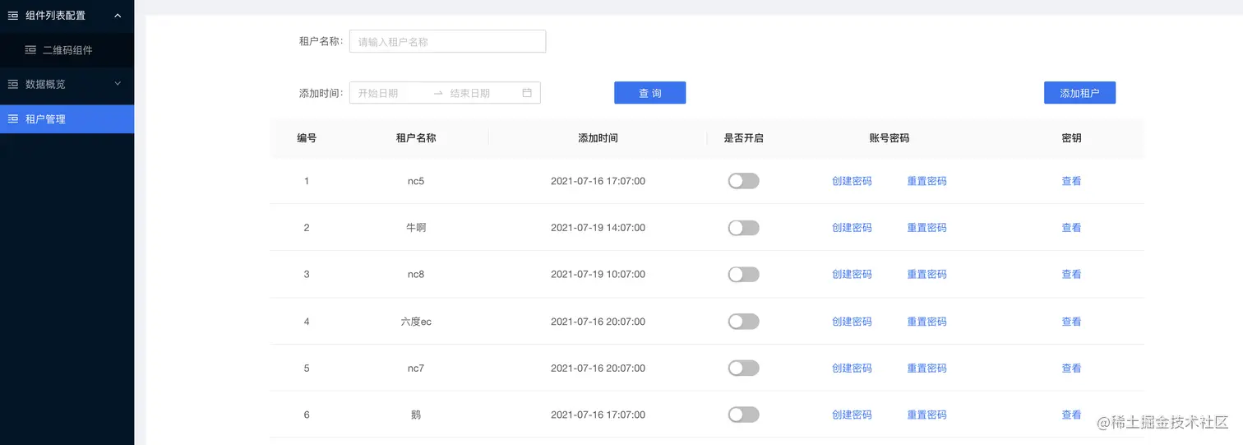
Task: Click 创建密码 for tenant nc7
Action: click(852, 369)
